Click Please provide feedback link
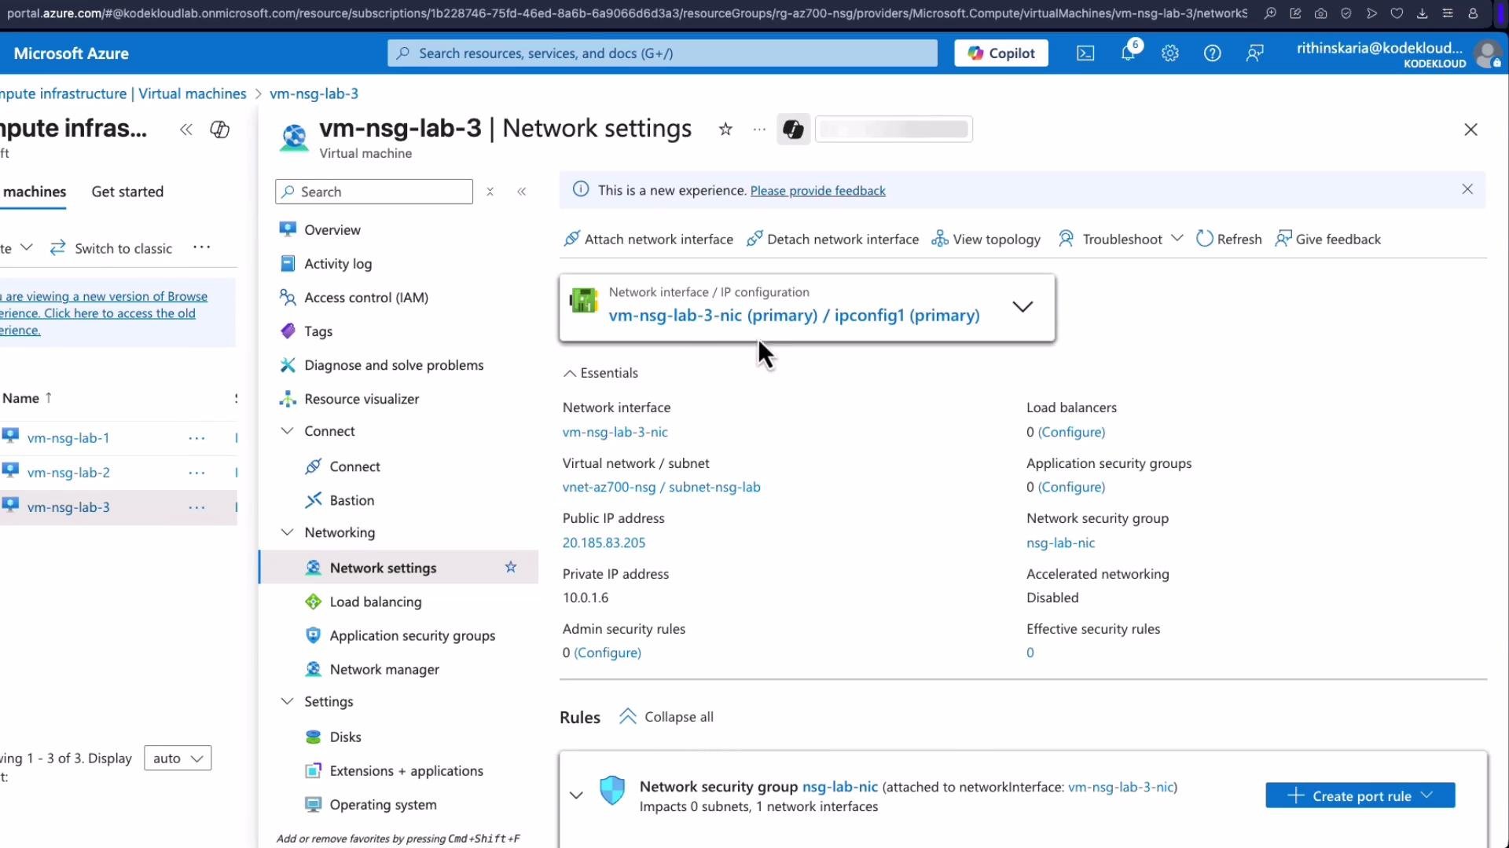Image resolution: width=1509 pixels, height=848 pixels. 817,191
